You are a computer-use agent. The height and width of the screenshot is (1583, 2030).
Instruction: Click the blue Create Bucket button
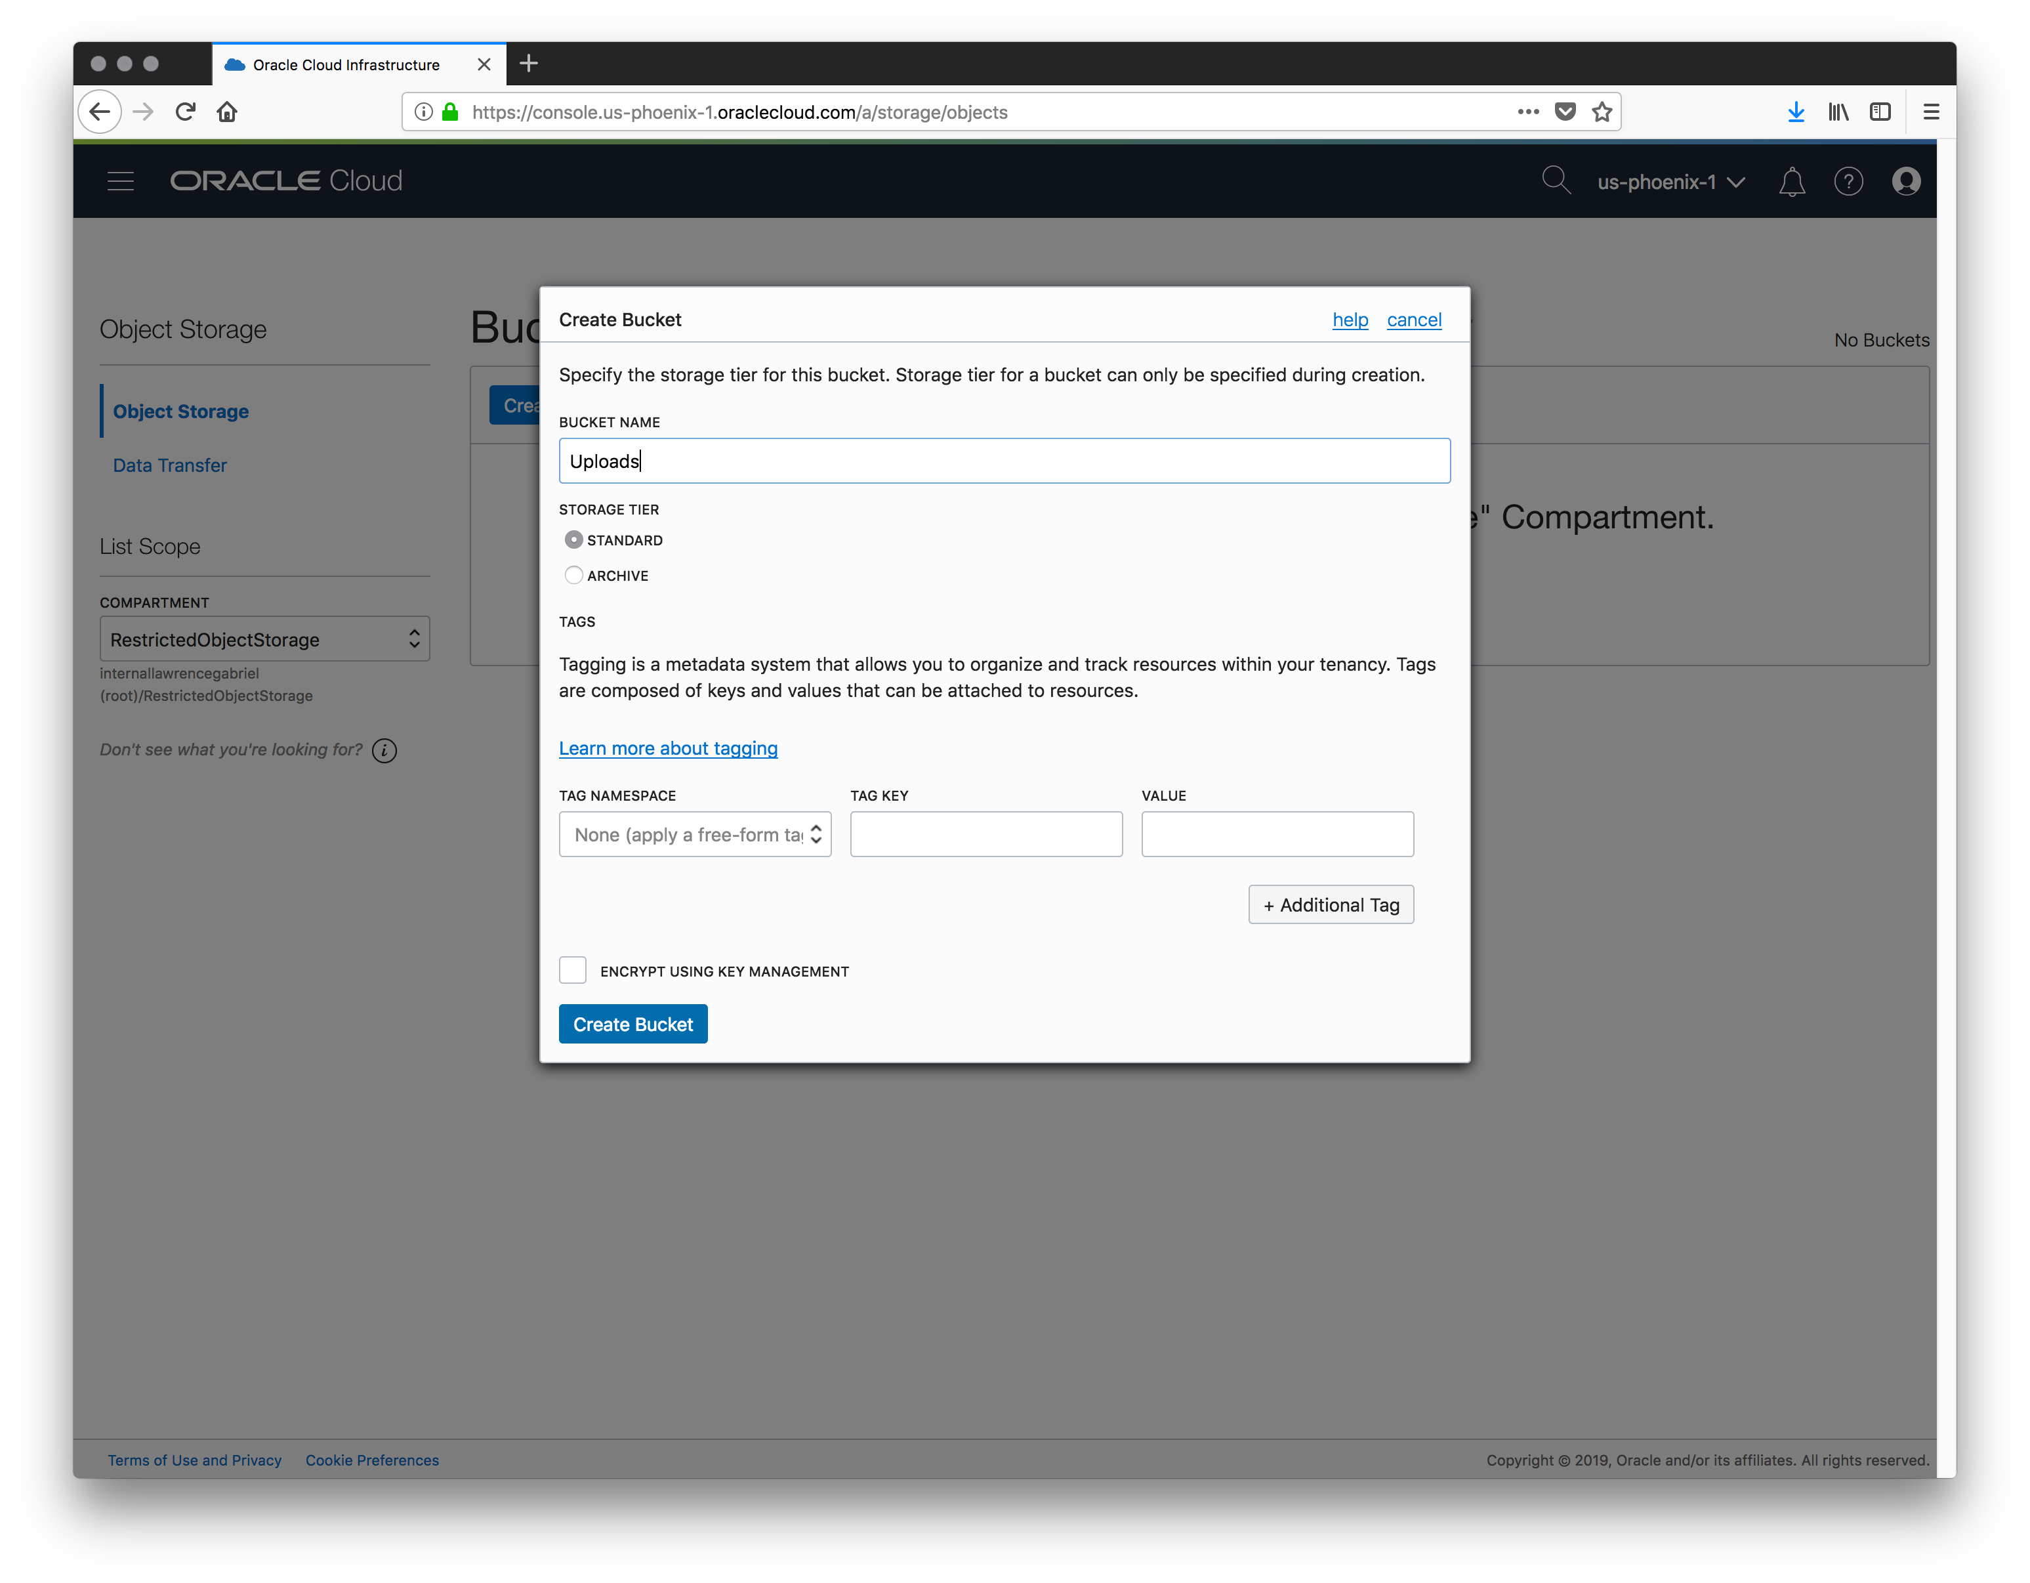coord(632,1024)
